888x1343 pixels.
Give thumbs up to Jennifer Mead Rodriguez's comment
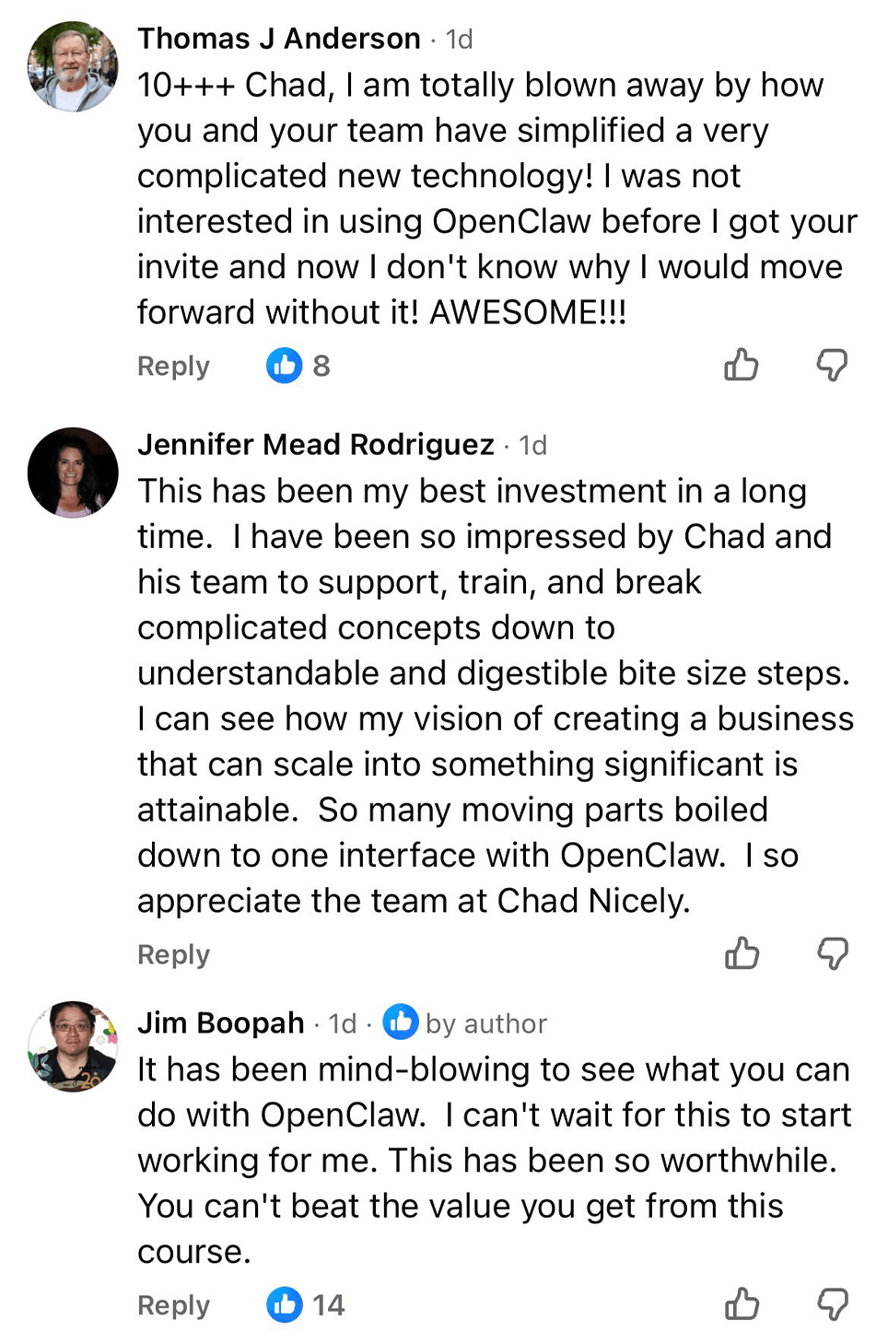tap(742, 953)
